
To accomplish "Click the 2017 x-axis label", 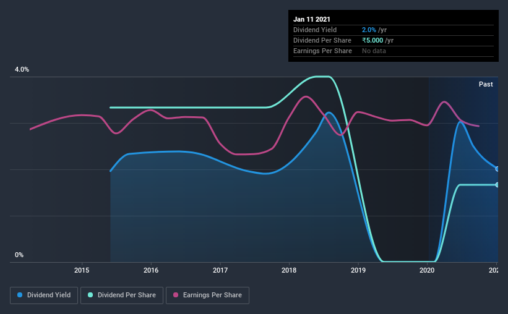I will (x=220, y=270).
